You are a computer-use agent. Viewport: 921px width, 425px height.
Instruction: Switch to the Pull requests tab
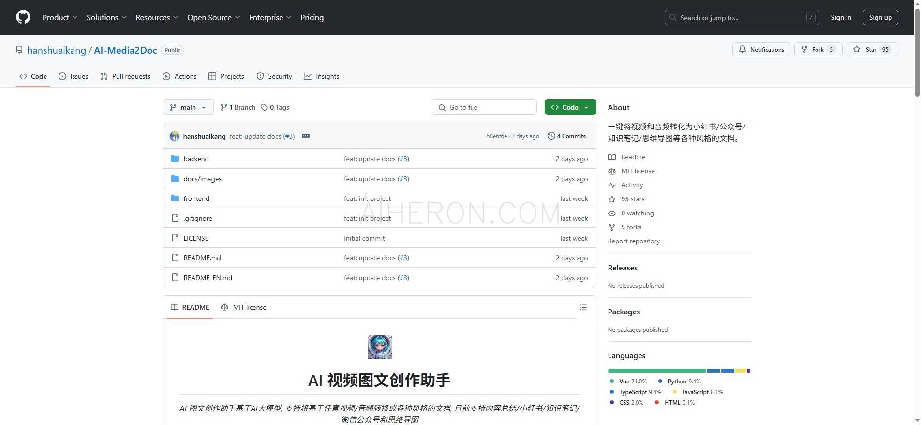pyautogui.click(x=125, y=76)
